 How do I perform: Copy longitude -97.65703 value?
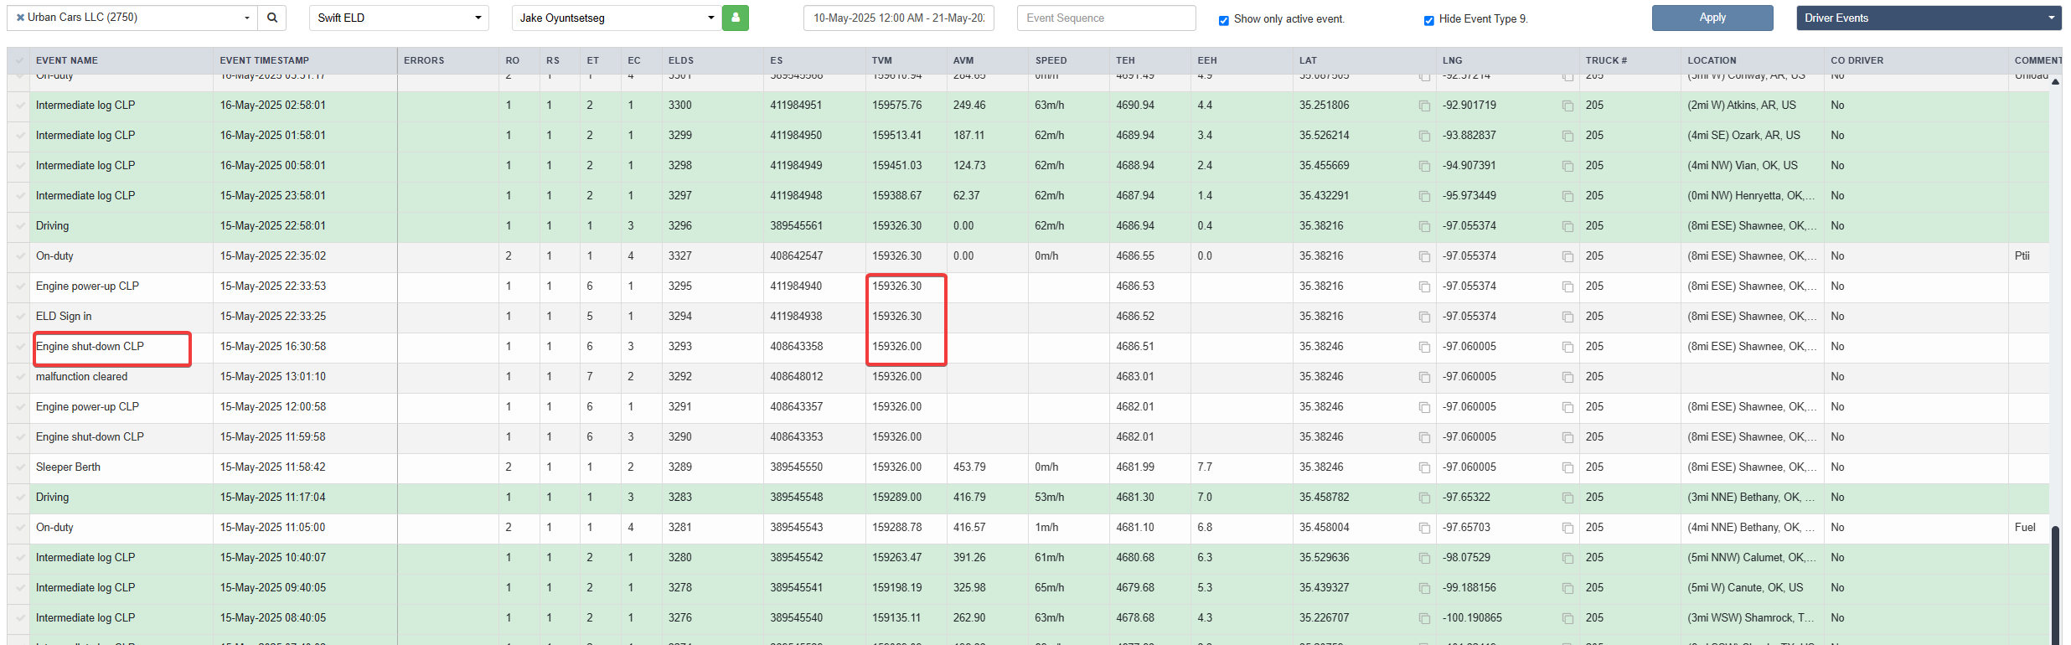(1567, 528)
